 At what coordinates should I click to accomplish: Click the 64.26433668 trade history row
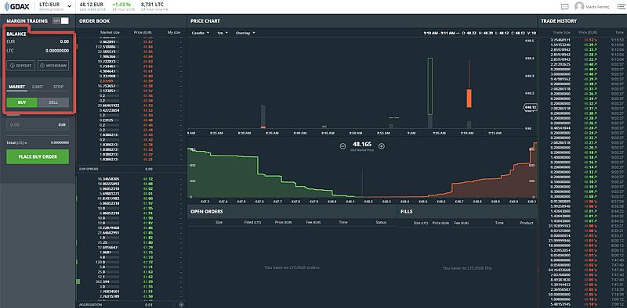(x=582, y=270)
